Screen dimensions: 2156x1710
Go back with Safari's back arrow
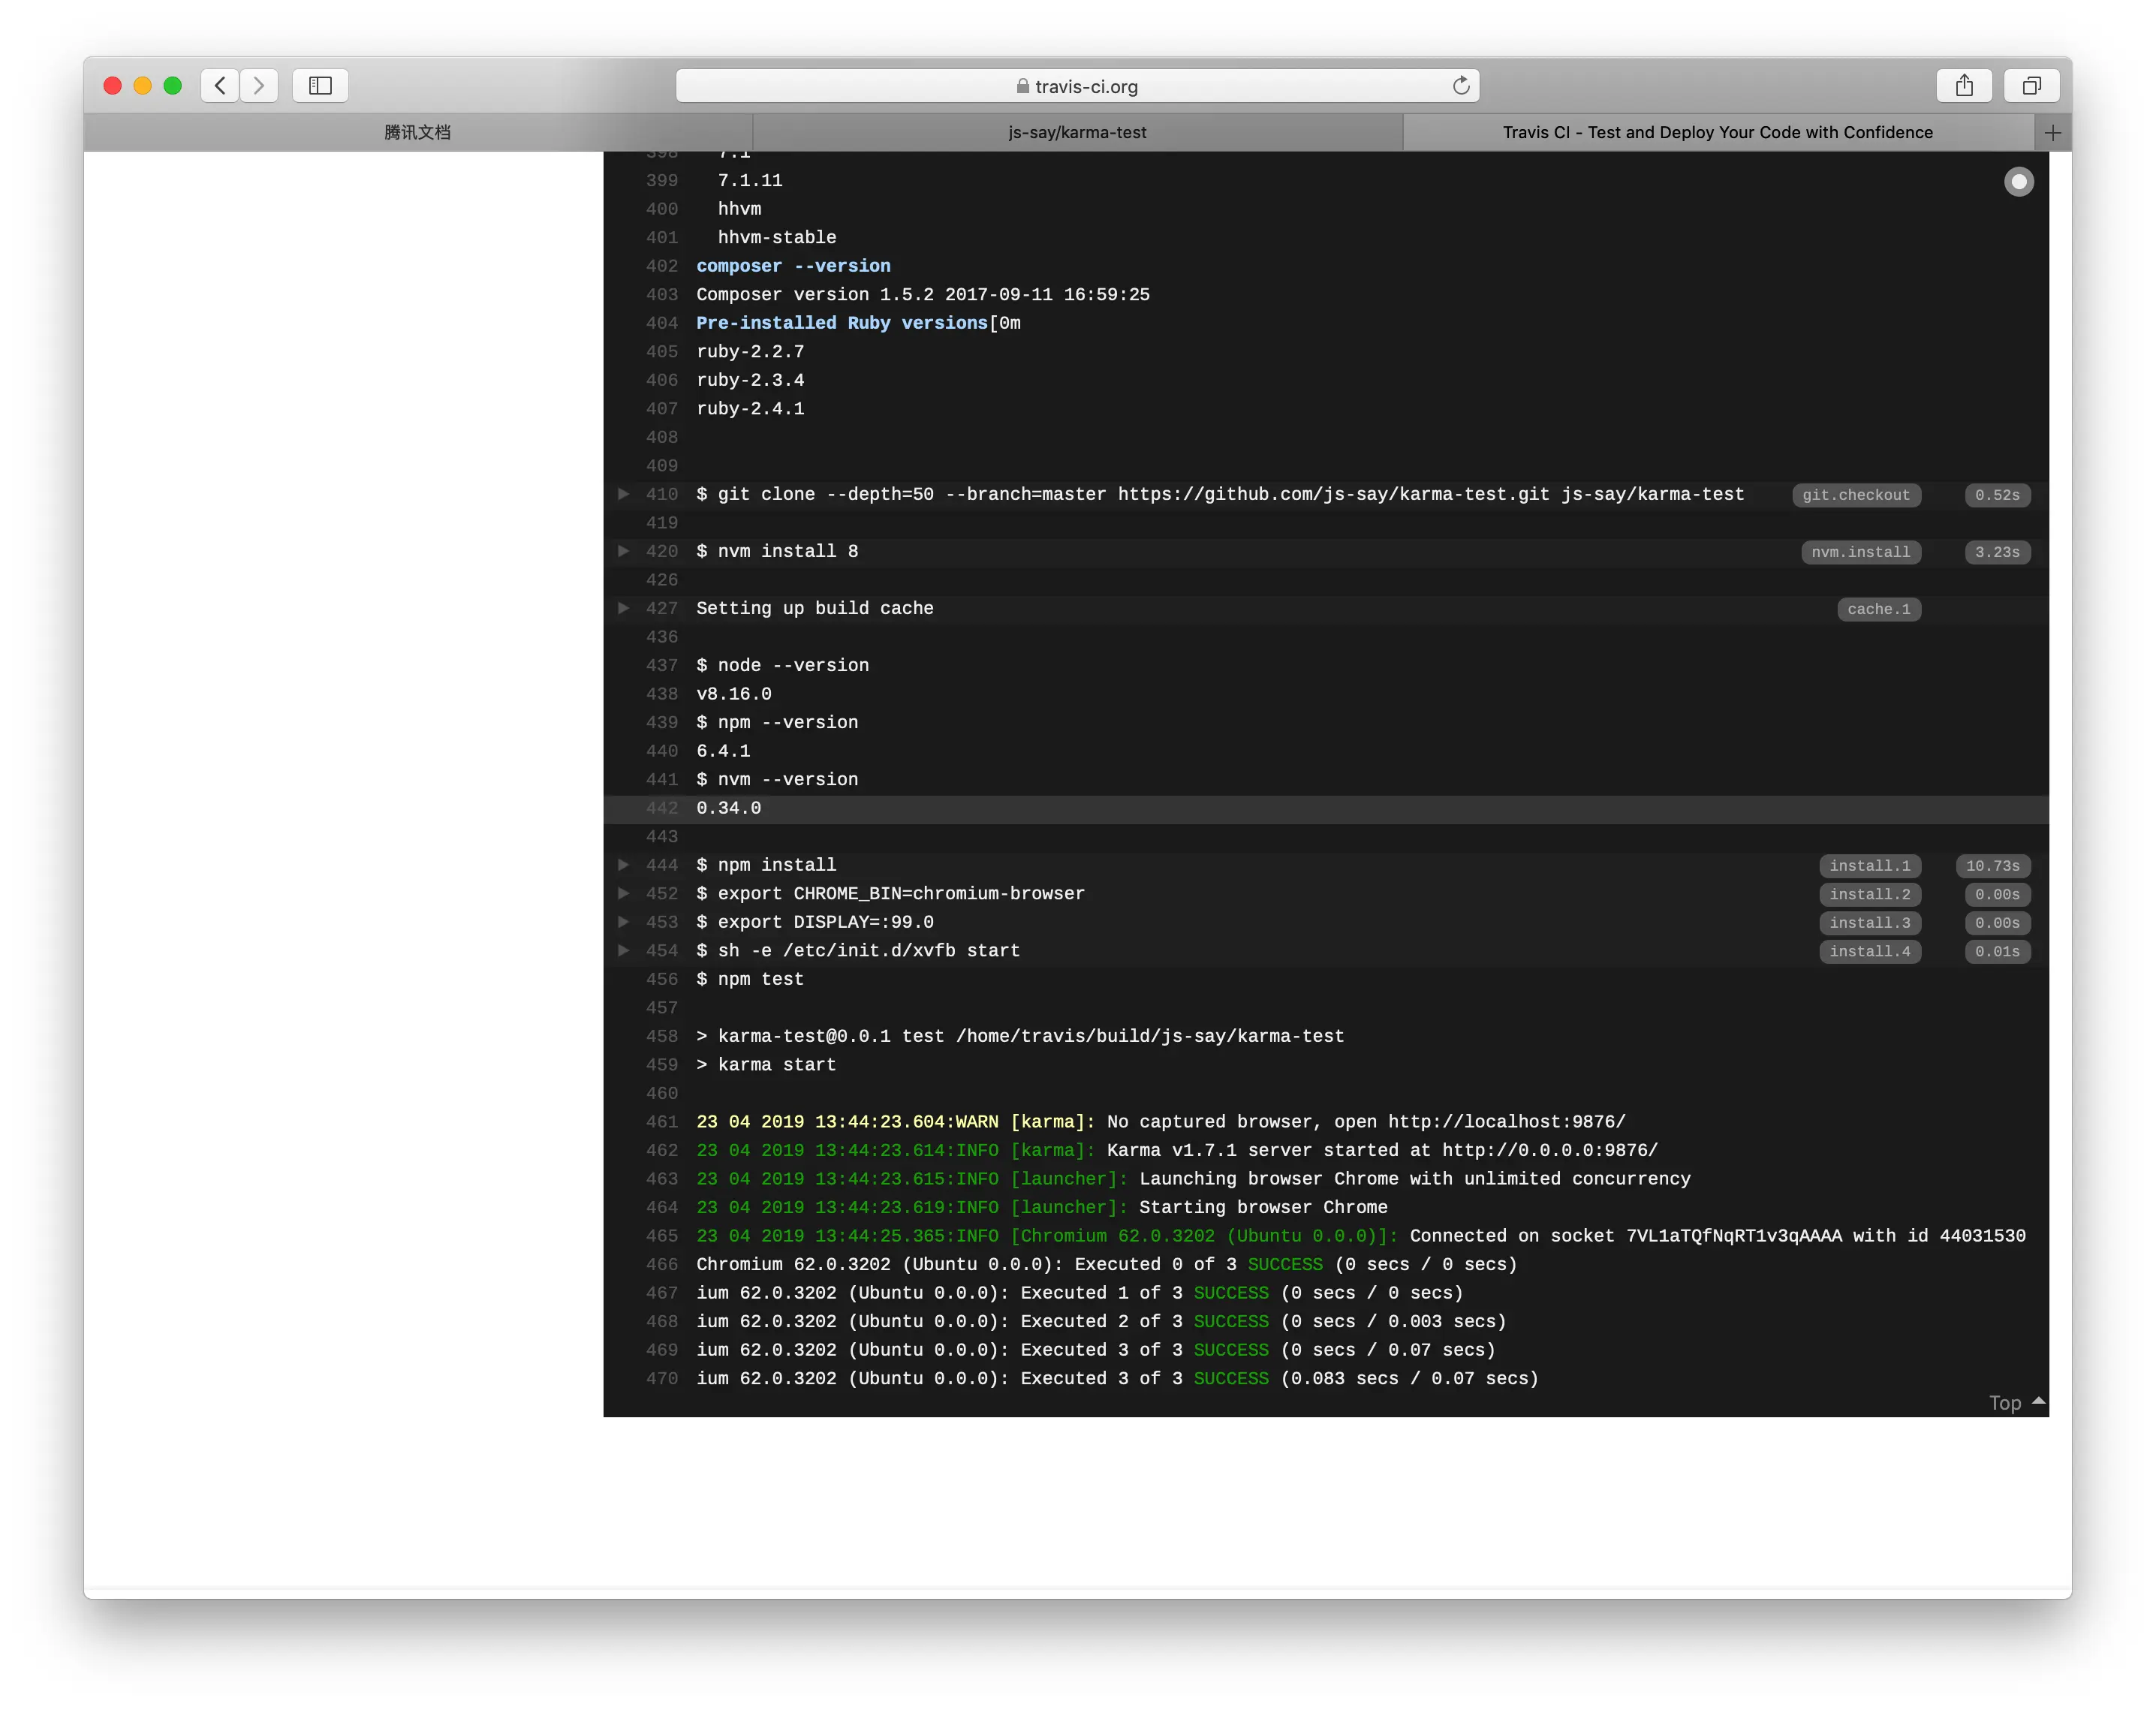tap(220, 86)
